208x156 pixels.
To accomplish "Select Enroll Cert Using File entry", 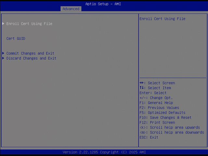I will point(29,24).
